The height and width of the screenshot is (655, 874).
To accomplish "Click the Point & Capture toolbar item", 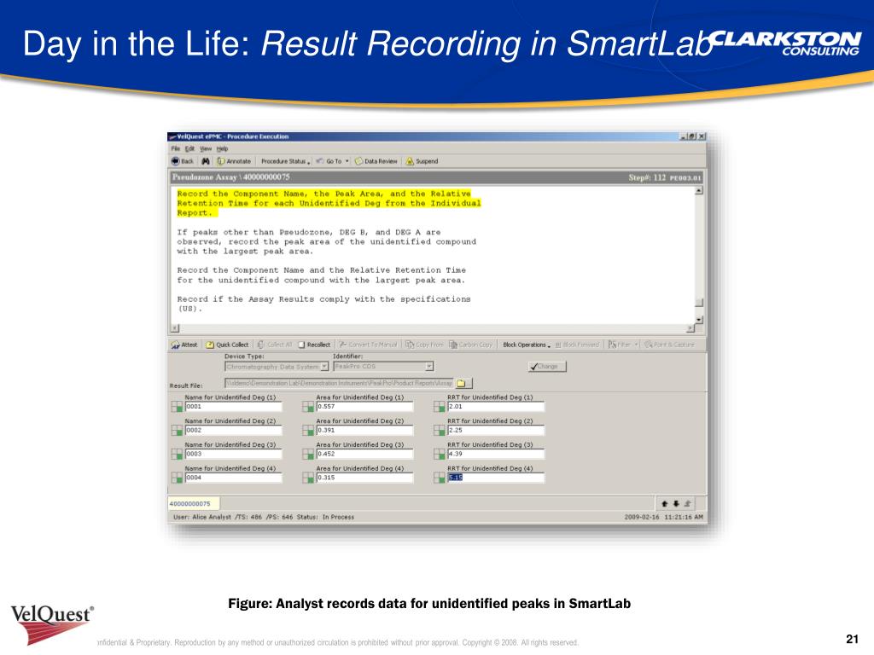I will click(669, 345).
